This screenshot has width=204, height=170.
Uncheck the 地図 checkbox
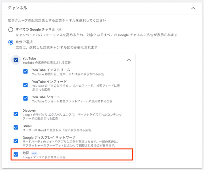(16, 154)
